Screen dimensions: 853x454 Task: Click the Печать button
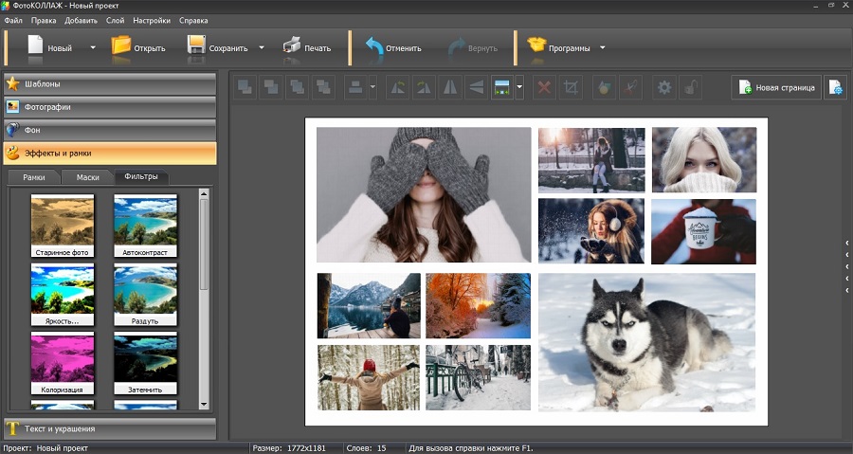click(x=307, y=47)
